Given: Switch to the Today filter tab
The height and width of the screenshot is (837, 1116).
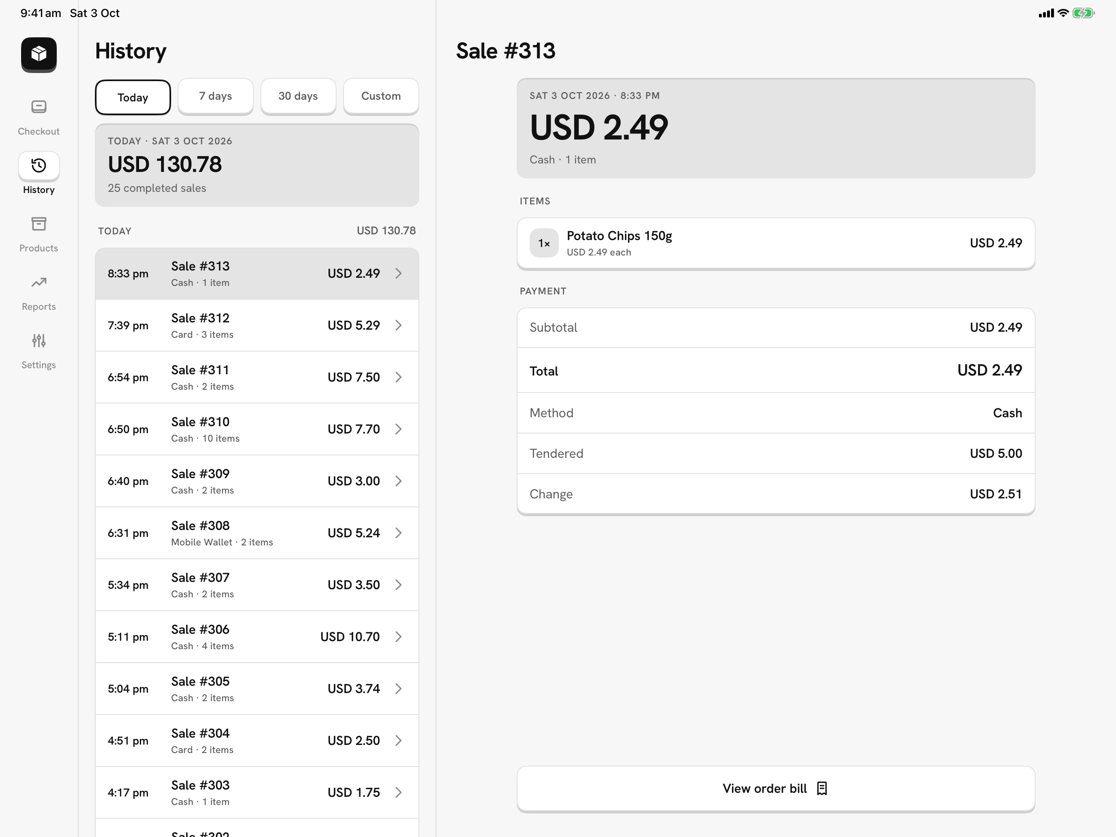Looking at the screenshot, I should click(133, 97).
